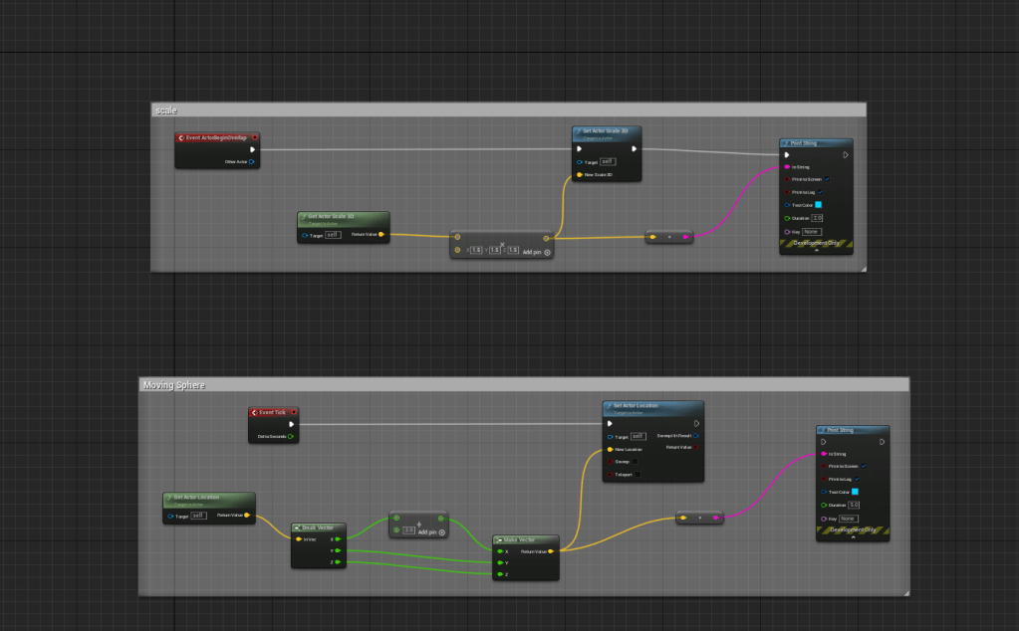
Task: Click the Duration field showing 2.0
Action: click(x=817, y=218)
